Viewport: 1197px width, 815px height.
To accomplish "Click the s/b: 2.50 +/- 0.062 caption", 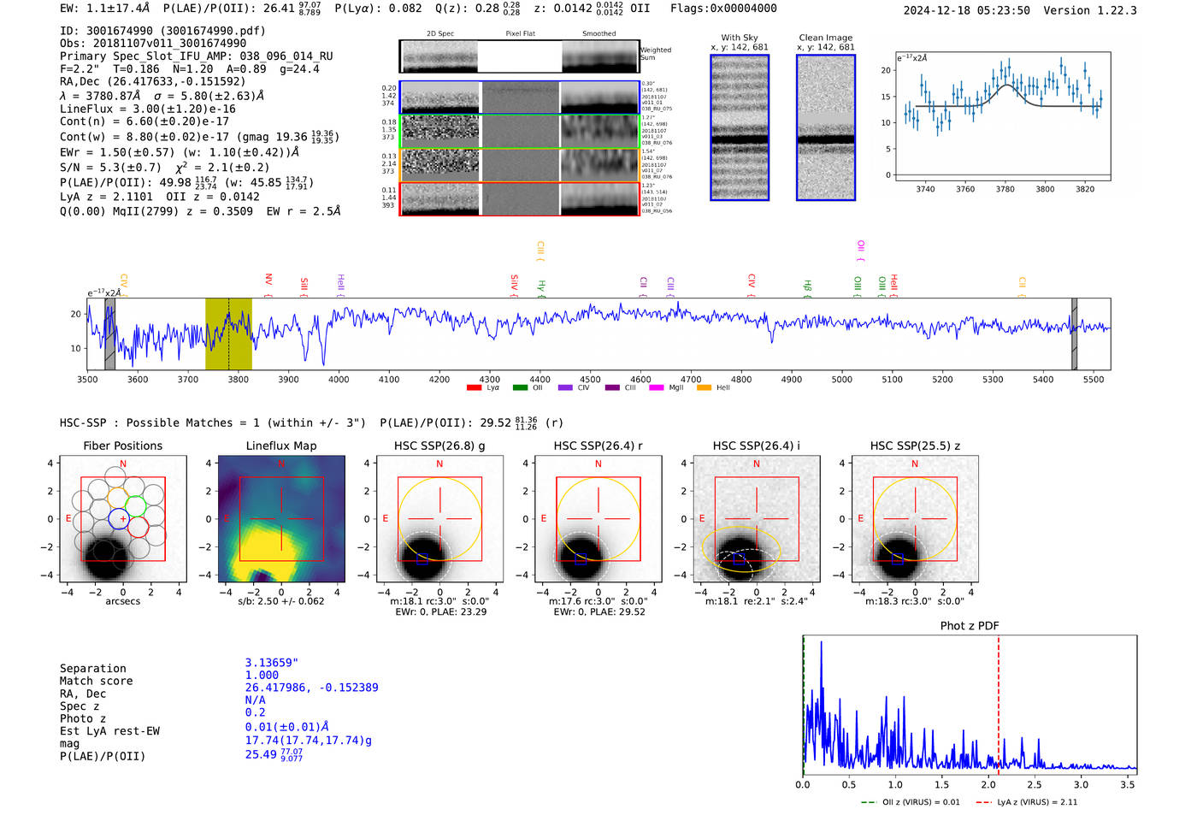I will [x=281, y=601].
